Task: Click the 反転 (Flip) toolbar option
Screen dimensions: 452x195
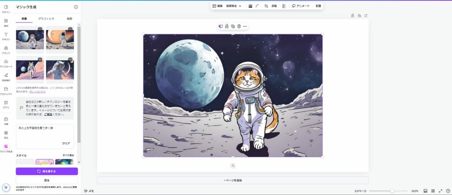Action: click(274, 6)
